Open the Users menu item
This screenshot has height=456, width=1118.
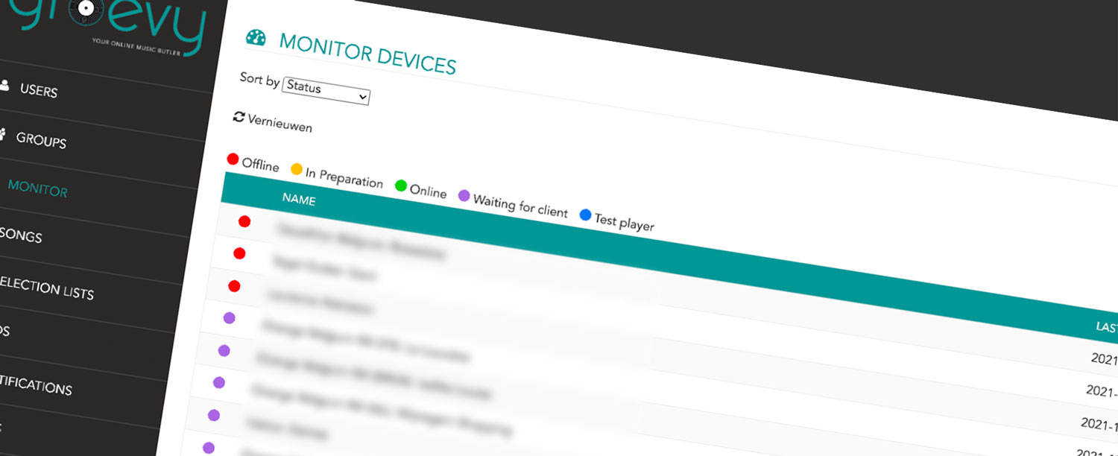click(39, 90)
